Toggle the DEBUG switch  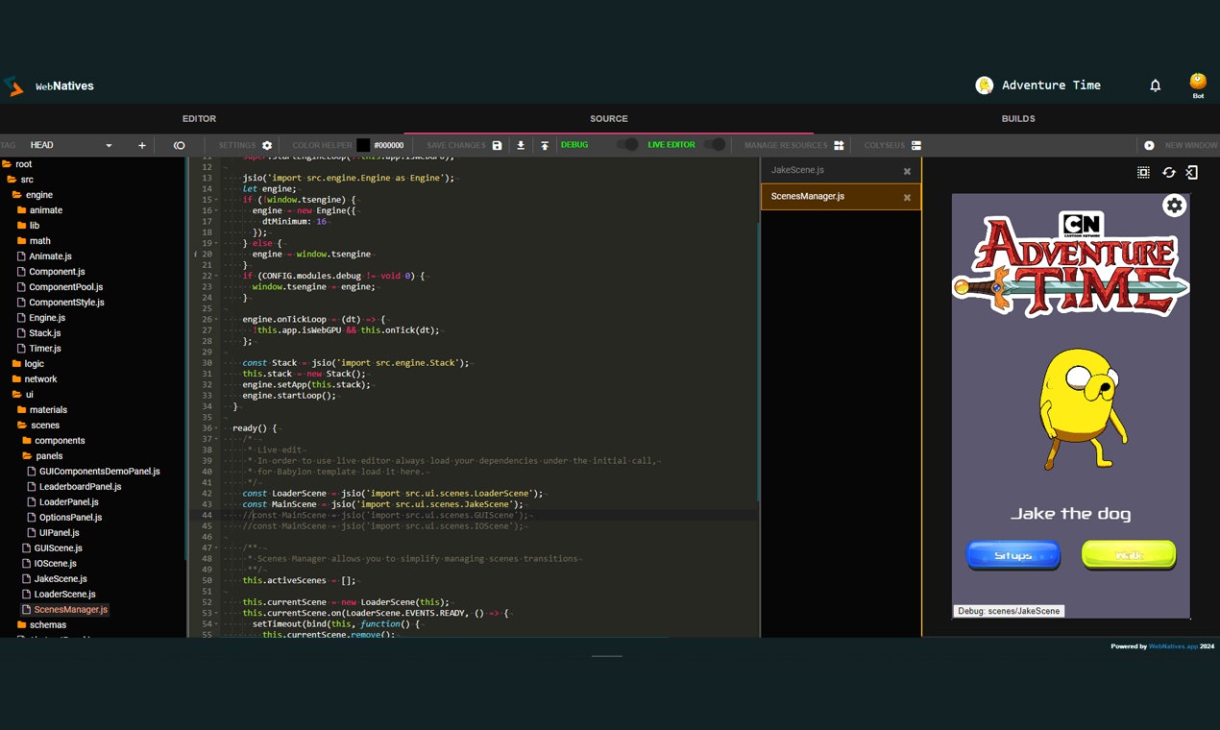coord(627,145)
